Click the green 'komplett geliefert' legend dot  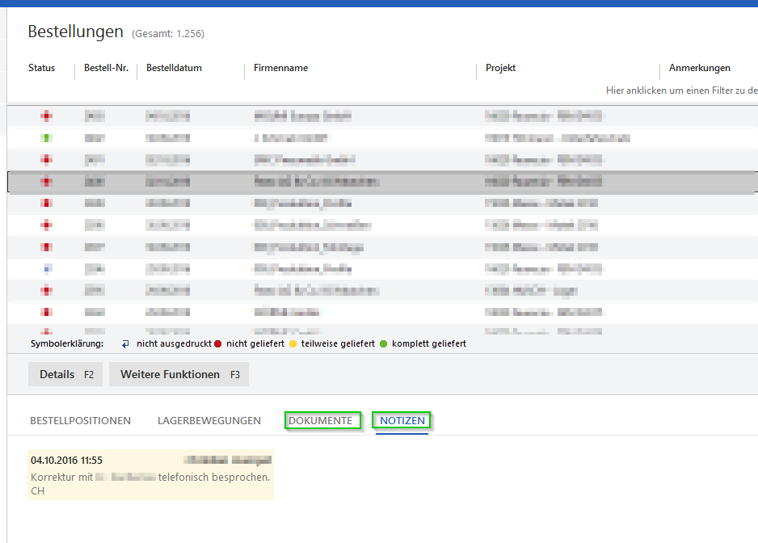click(383, 343)
